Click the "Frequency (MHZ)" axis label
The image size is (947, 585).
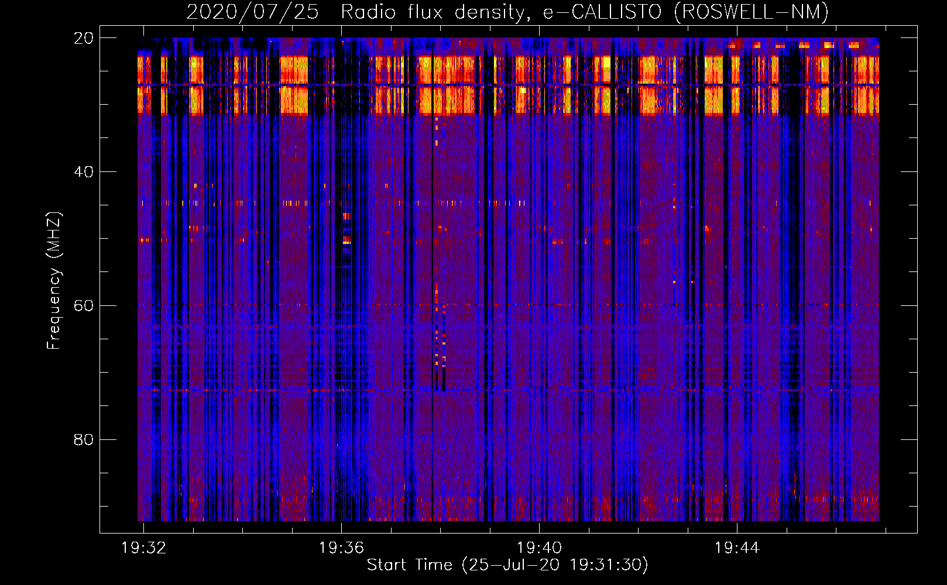tap(54, 281)
